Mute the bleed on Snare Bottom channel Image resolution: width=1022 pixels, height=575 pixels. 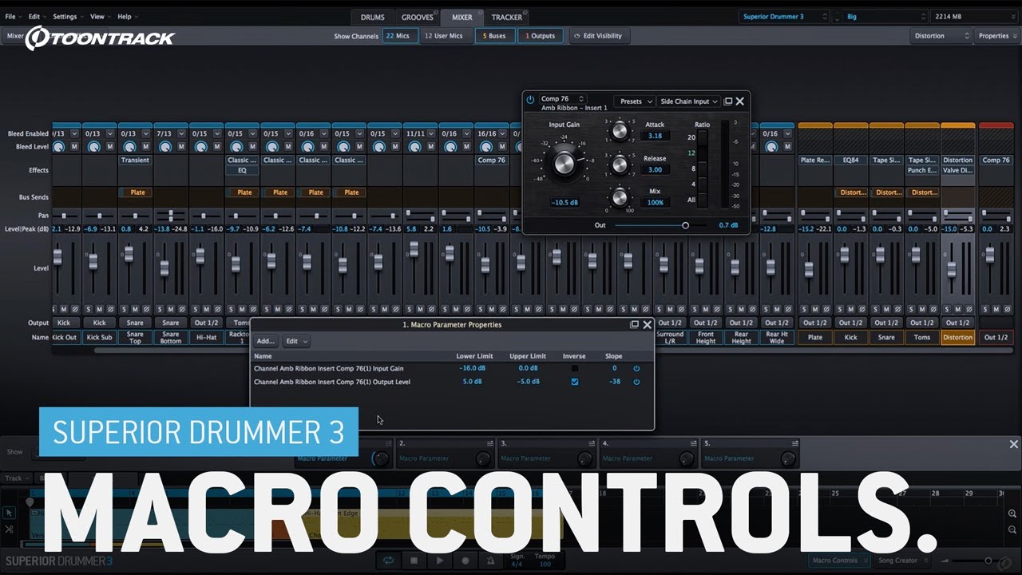point(181,147)
